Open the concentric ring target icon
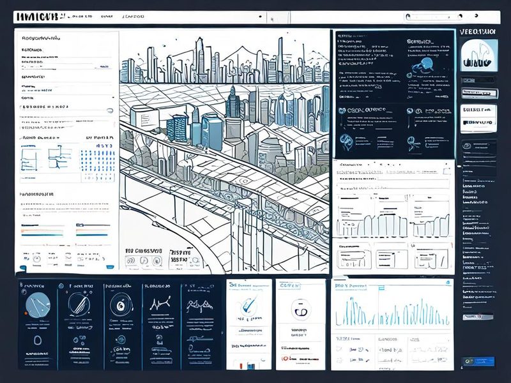 coord(121,305)
